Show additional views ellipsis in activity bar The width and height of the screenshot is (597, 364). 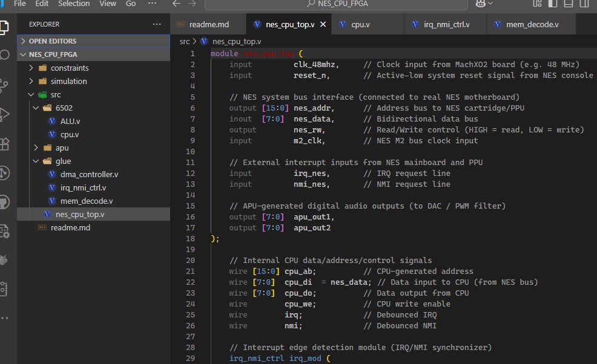[x=4, y=318]
